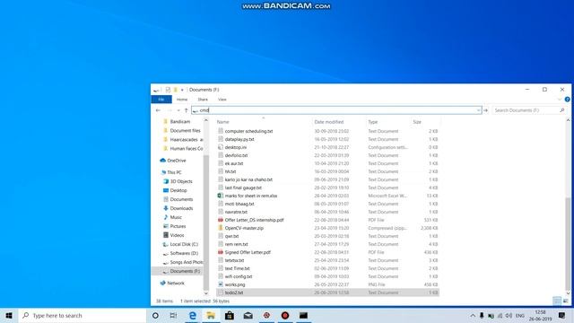The width and height of the screenshot is (574, 323).
Task: Click the navigation pane scrollbar
Action: [205, 222]
